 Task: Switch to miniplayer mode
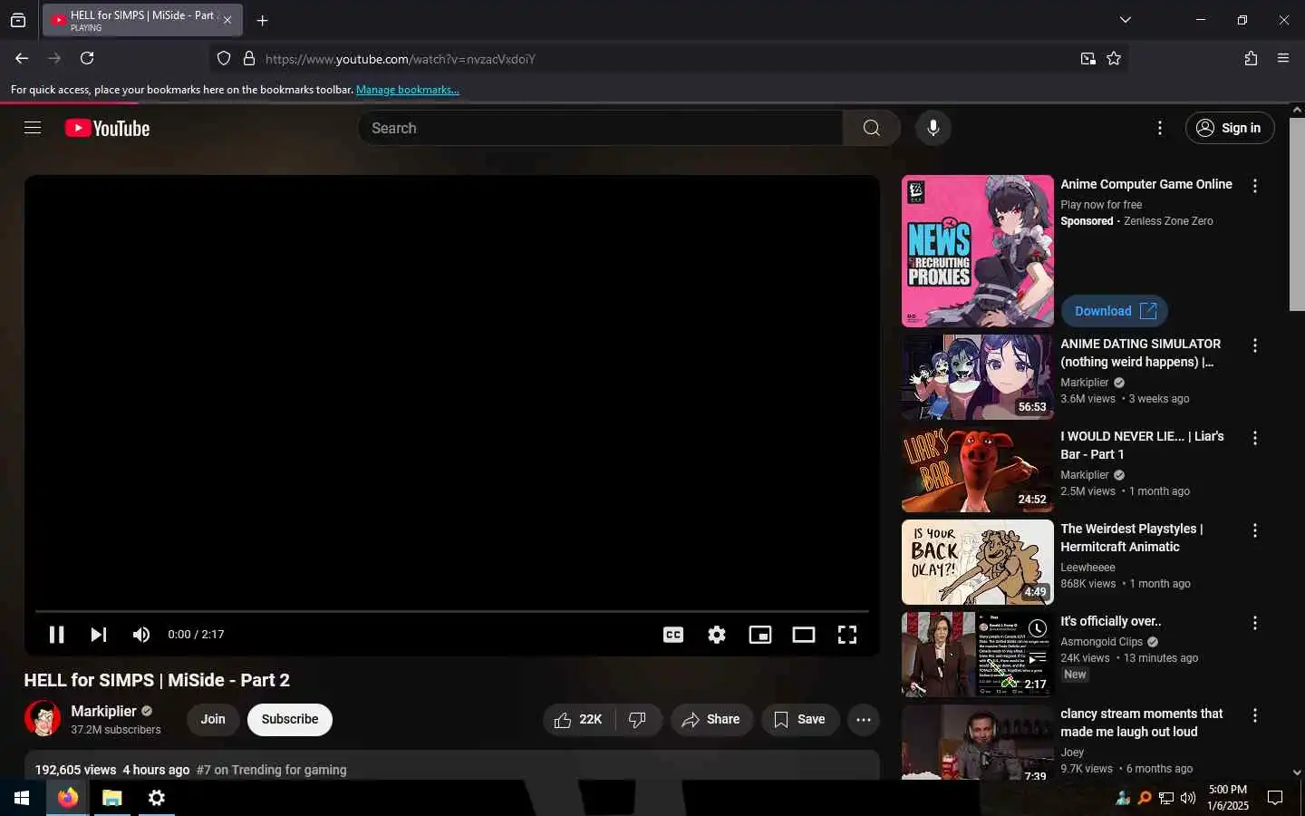point(760,635)
